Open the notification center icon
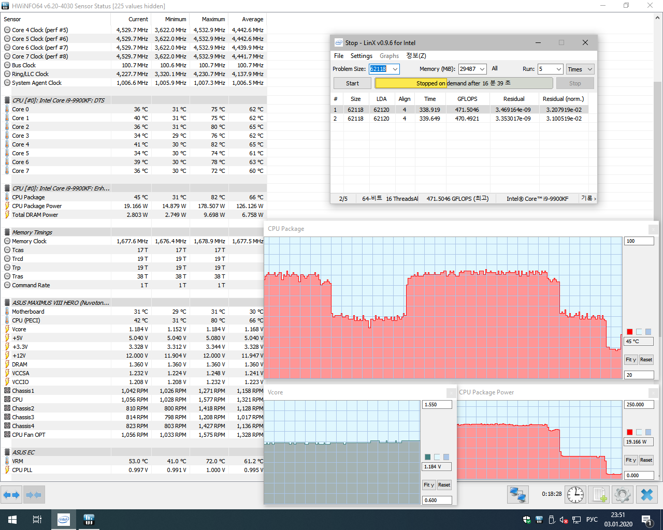The width and height of the screenshot is (663, 530). click(x=646, y=520)
